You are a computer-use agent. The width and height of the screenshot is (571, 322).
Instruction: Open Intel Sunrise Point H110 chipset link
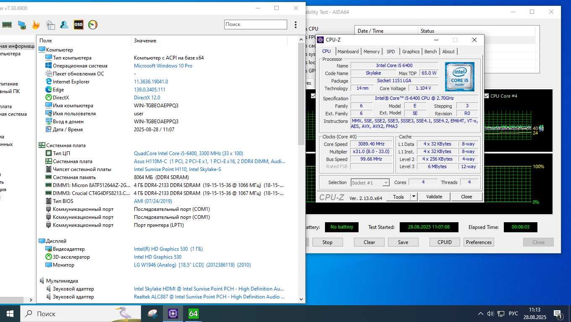pos(177,169)
